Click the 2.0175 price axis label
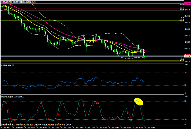 188,62
